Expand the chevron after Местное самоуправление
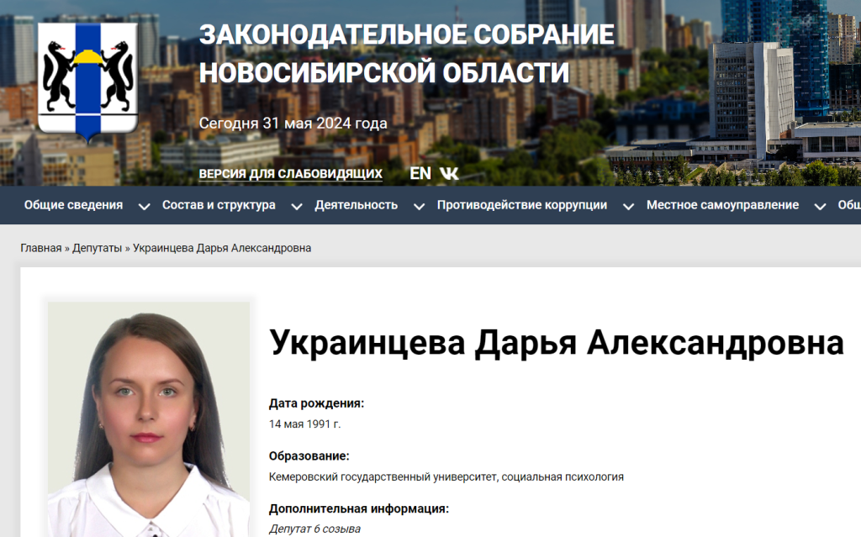Viewport: 861px width, 537px height. [x=820, y=207]
